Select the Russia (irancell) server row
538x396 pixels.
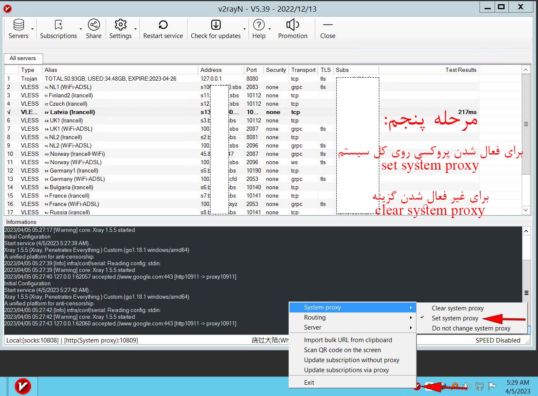tap(263, 212)
